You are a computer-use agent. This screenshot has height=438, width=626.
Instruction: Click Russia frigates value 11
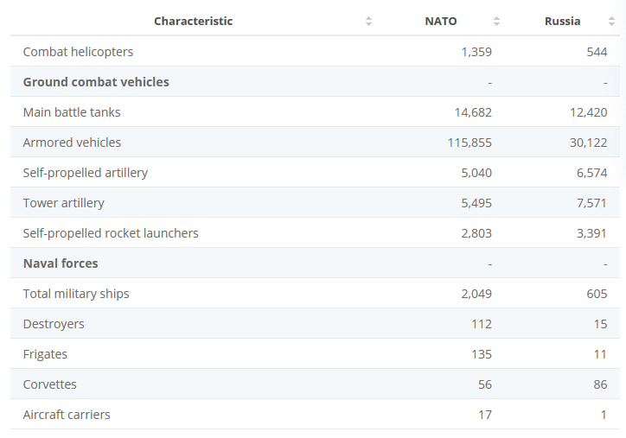click(600, 354)
